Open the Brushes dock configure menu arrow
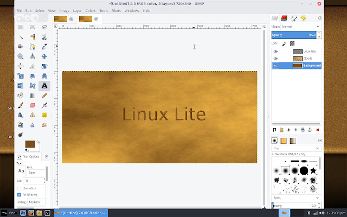This screenshot has height=217, width=347. [319, 141]
